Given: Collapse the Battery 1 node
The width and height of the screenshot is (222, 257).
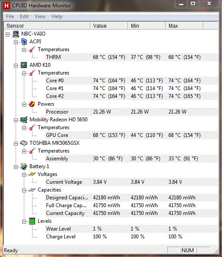Looking at the screenshot, I should pos(16,167).
